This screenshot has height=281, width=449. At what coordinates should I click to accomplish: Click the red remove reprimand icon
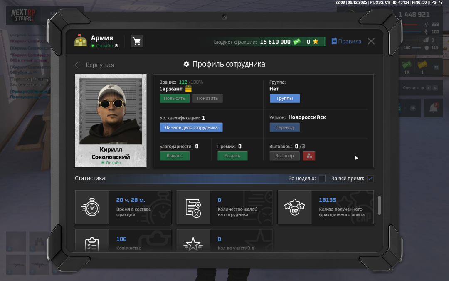pyautogui.click(x=309, y=156)
